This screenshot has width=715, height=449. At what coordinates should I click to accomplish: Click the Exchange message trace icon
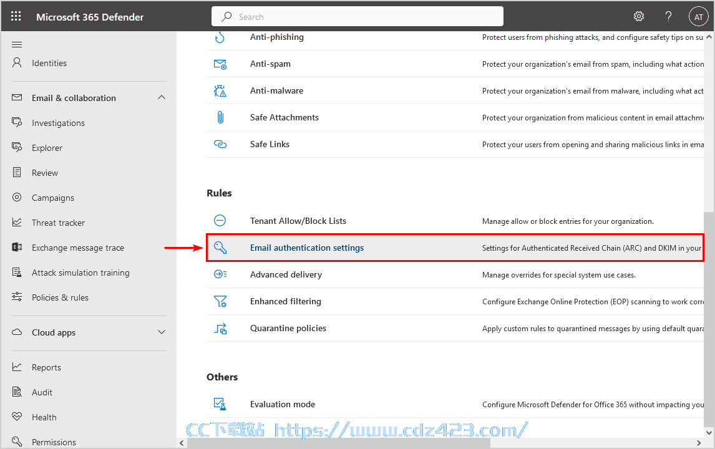(17, 247)
